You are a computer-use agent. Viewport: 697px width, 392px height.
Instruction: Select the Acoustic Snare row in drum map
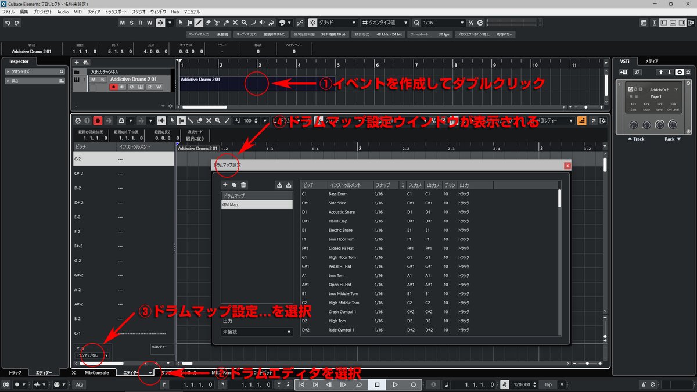pos(430,212)
